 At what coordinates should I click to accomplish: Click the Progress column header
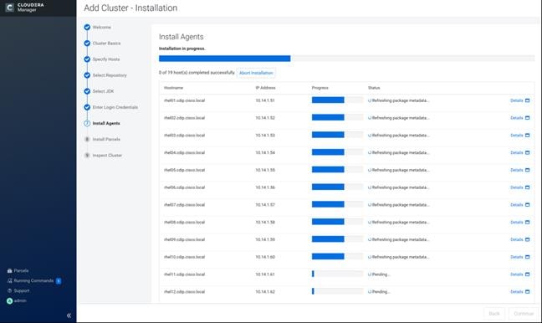point(320,88)
